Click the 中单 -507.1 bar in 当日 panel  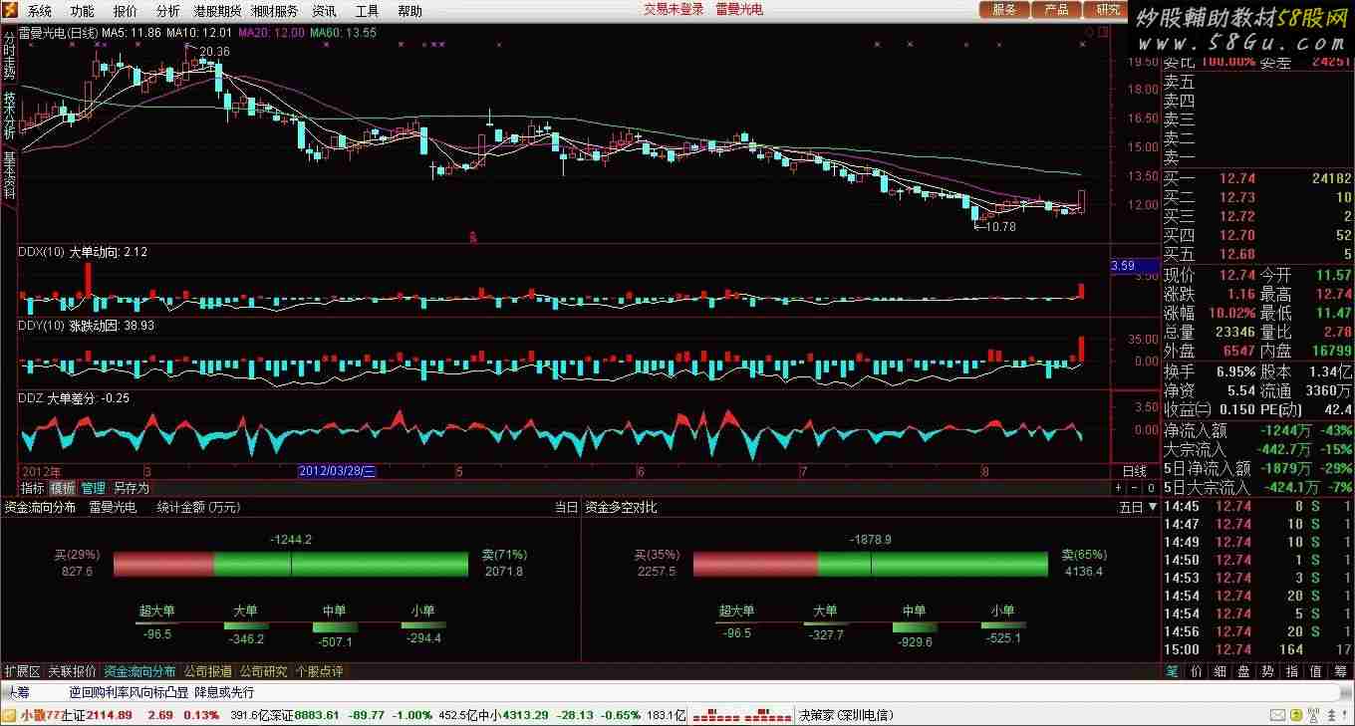[x=335, y=627]
